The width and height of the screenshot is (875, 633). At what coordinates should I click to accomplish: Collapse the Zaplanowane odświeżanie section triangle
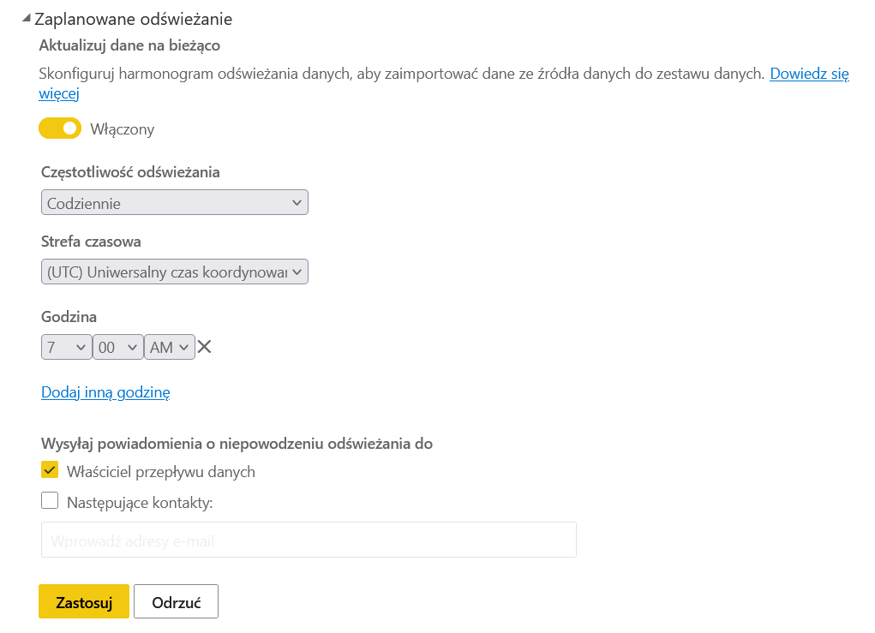coord(27,18)
